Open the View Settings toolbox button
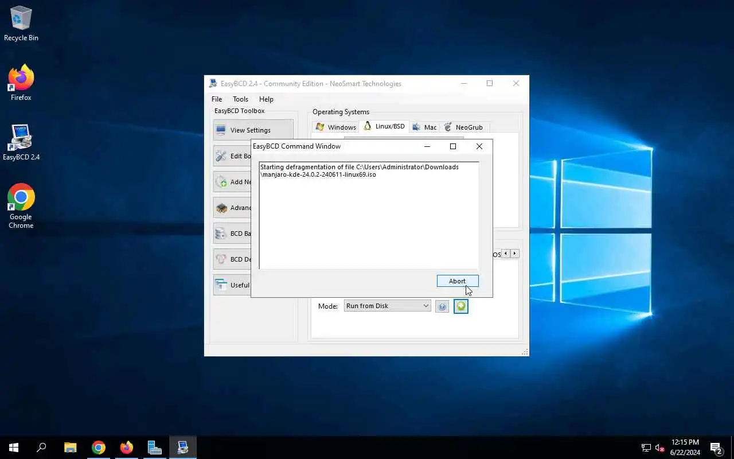This screenshot has height=459, width=734. (x=253, y=130)
